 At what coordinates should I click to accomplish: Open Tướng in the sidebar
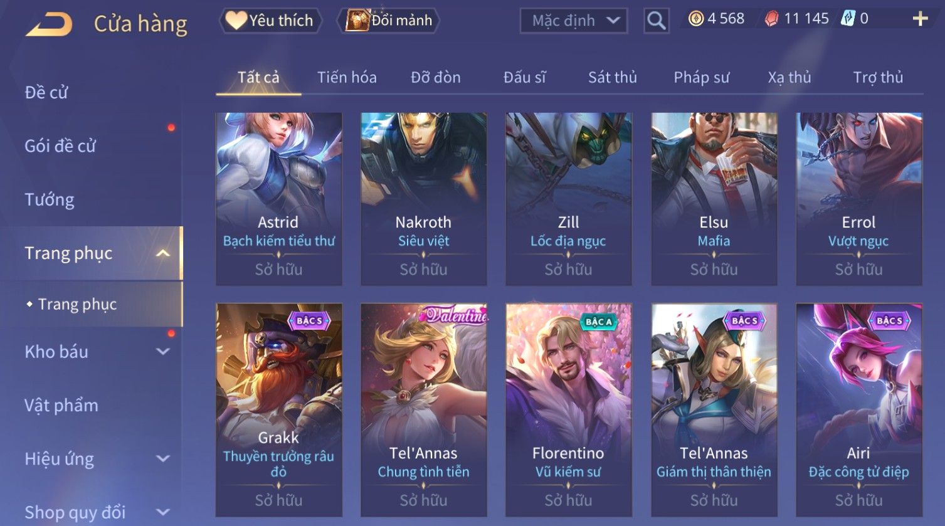tap(50, 199)
